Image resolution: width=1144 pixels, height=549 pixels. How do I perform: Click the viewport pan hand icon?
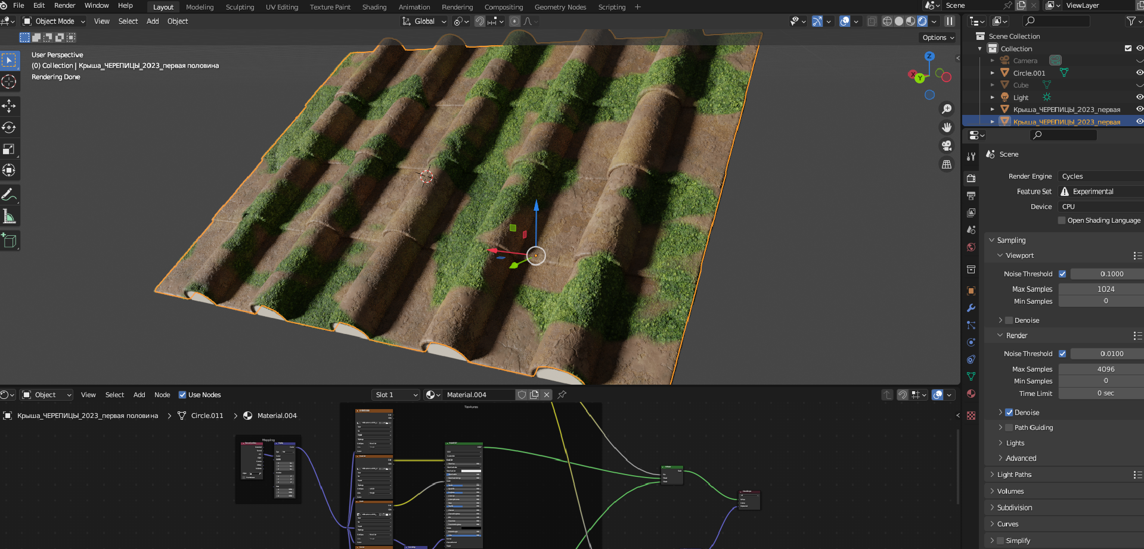tap(946, 127)
